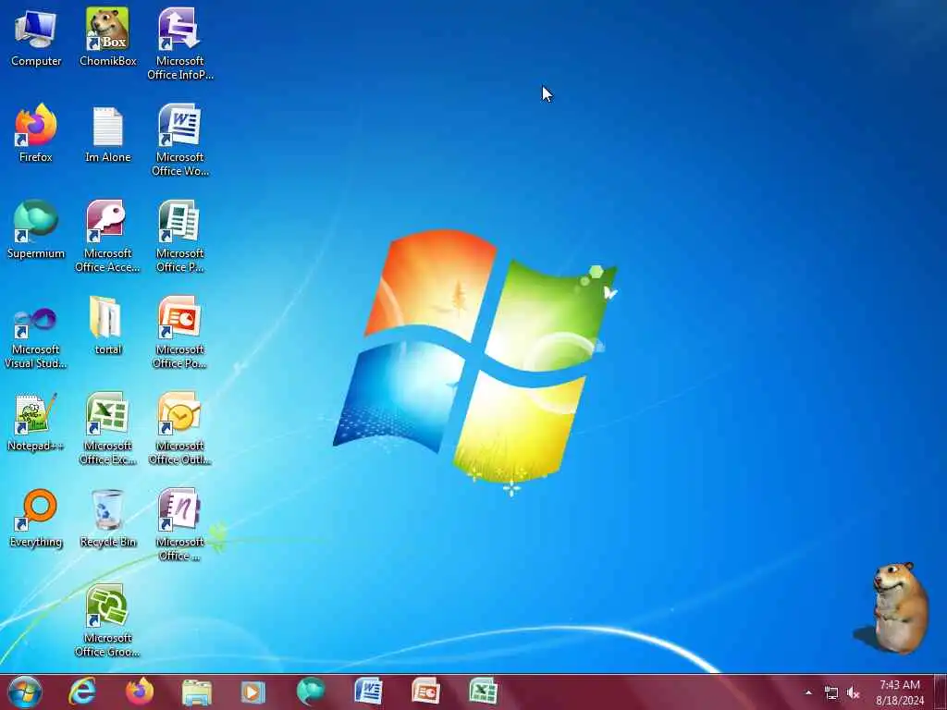Select the tortal folder

tap(107, 325)
